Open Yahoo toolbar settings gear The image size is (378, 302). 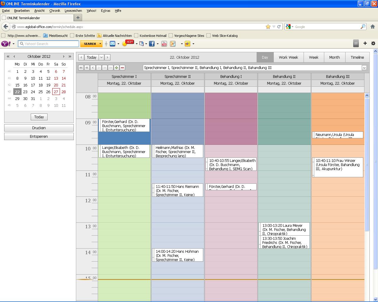(373, 43)
